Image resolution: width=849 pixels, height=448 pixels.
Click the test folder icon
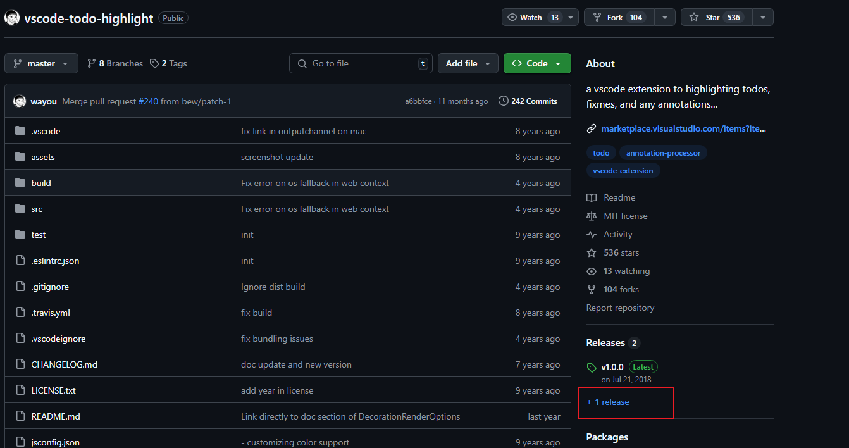click(x=20, y=235)
